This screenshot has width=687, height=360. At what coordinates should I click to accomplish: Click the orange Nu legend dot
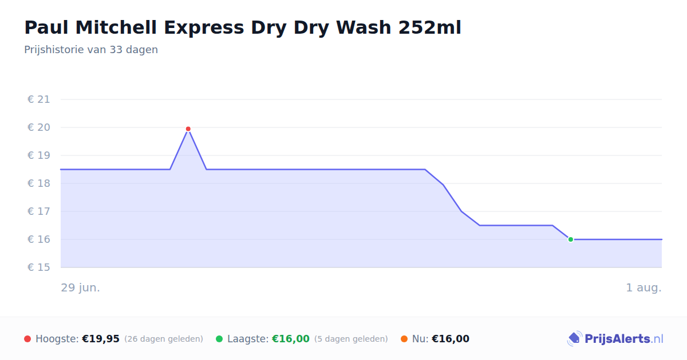coord(404,339)
